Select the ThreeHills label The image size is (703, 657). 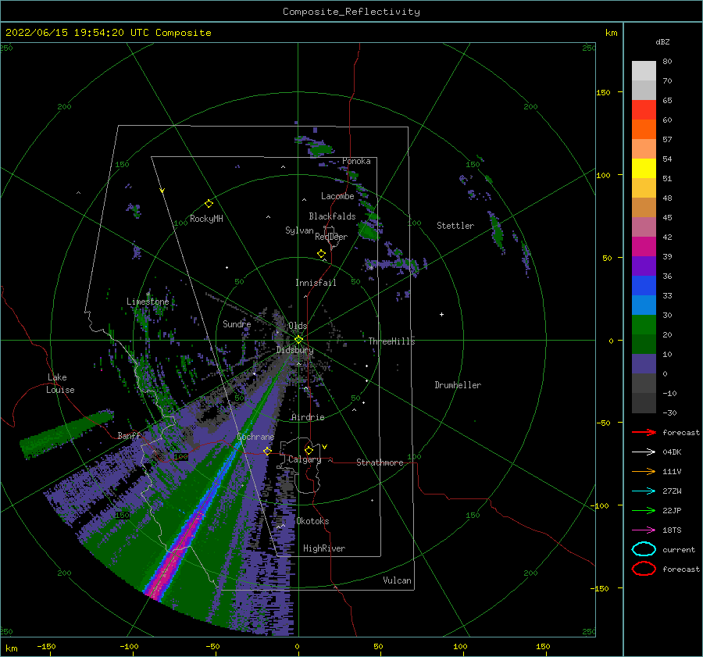391,341
